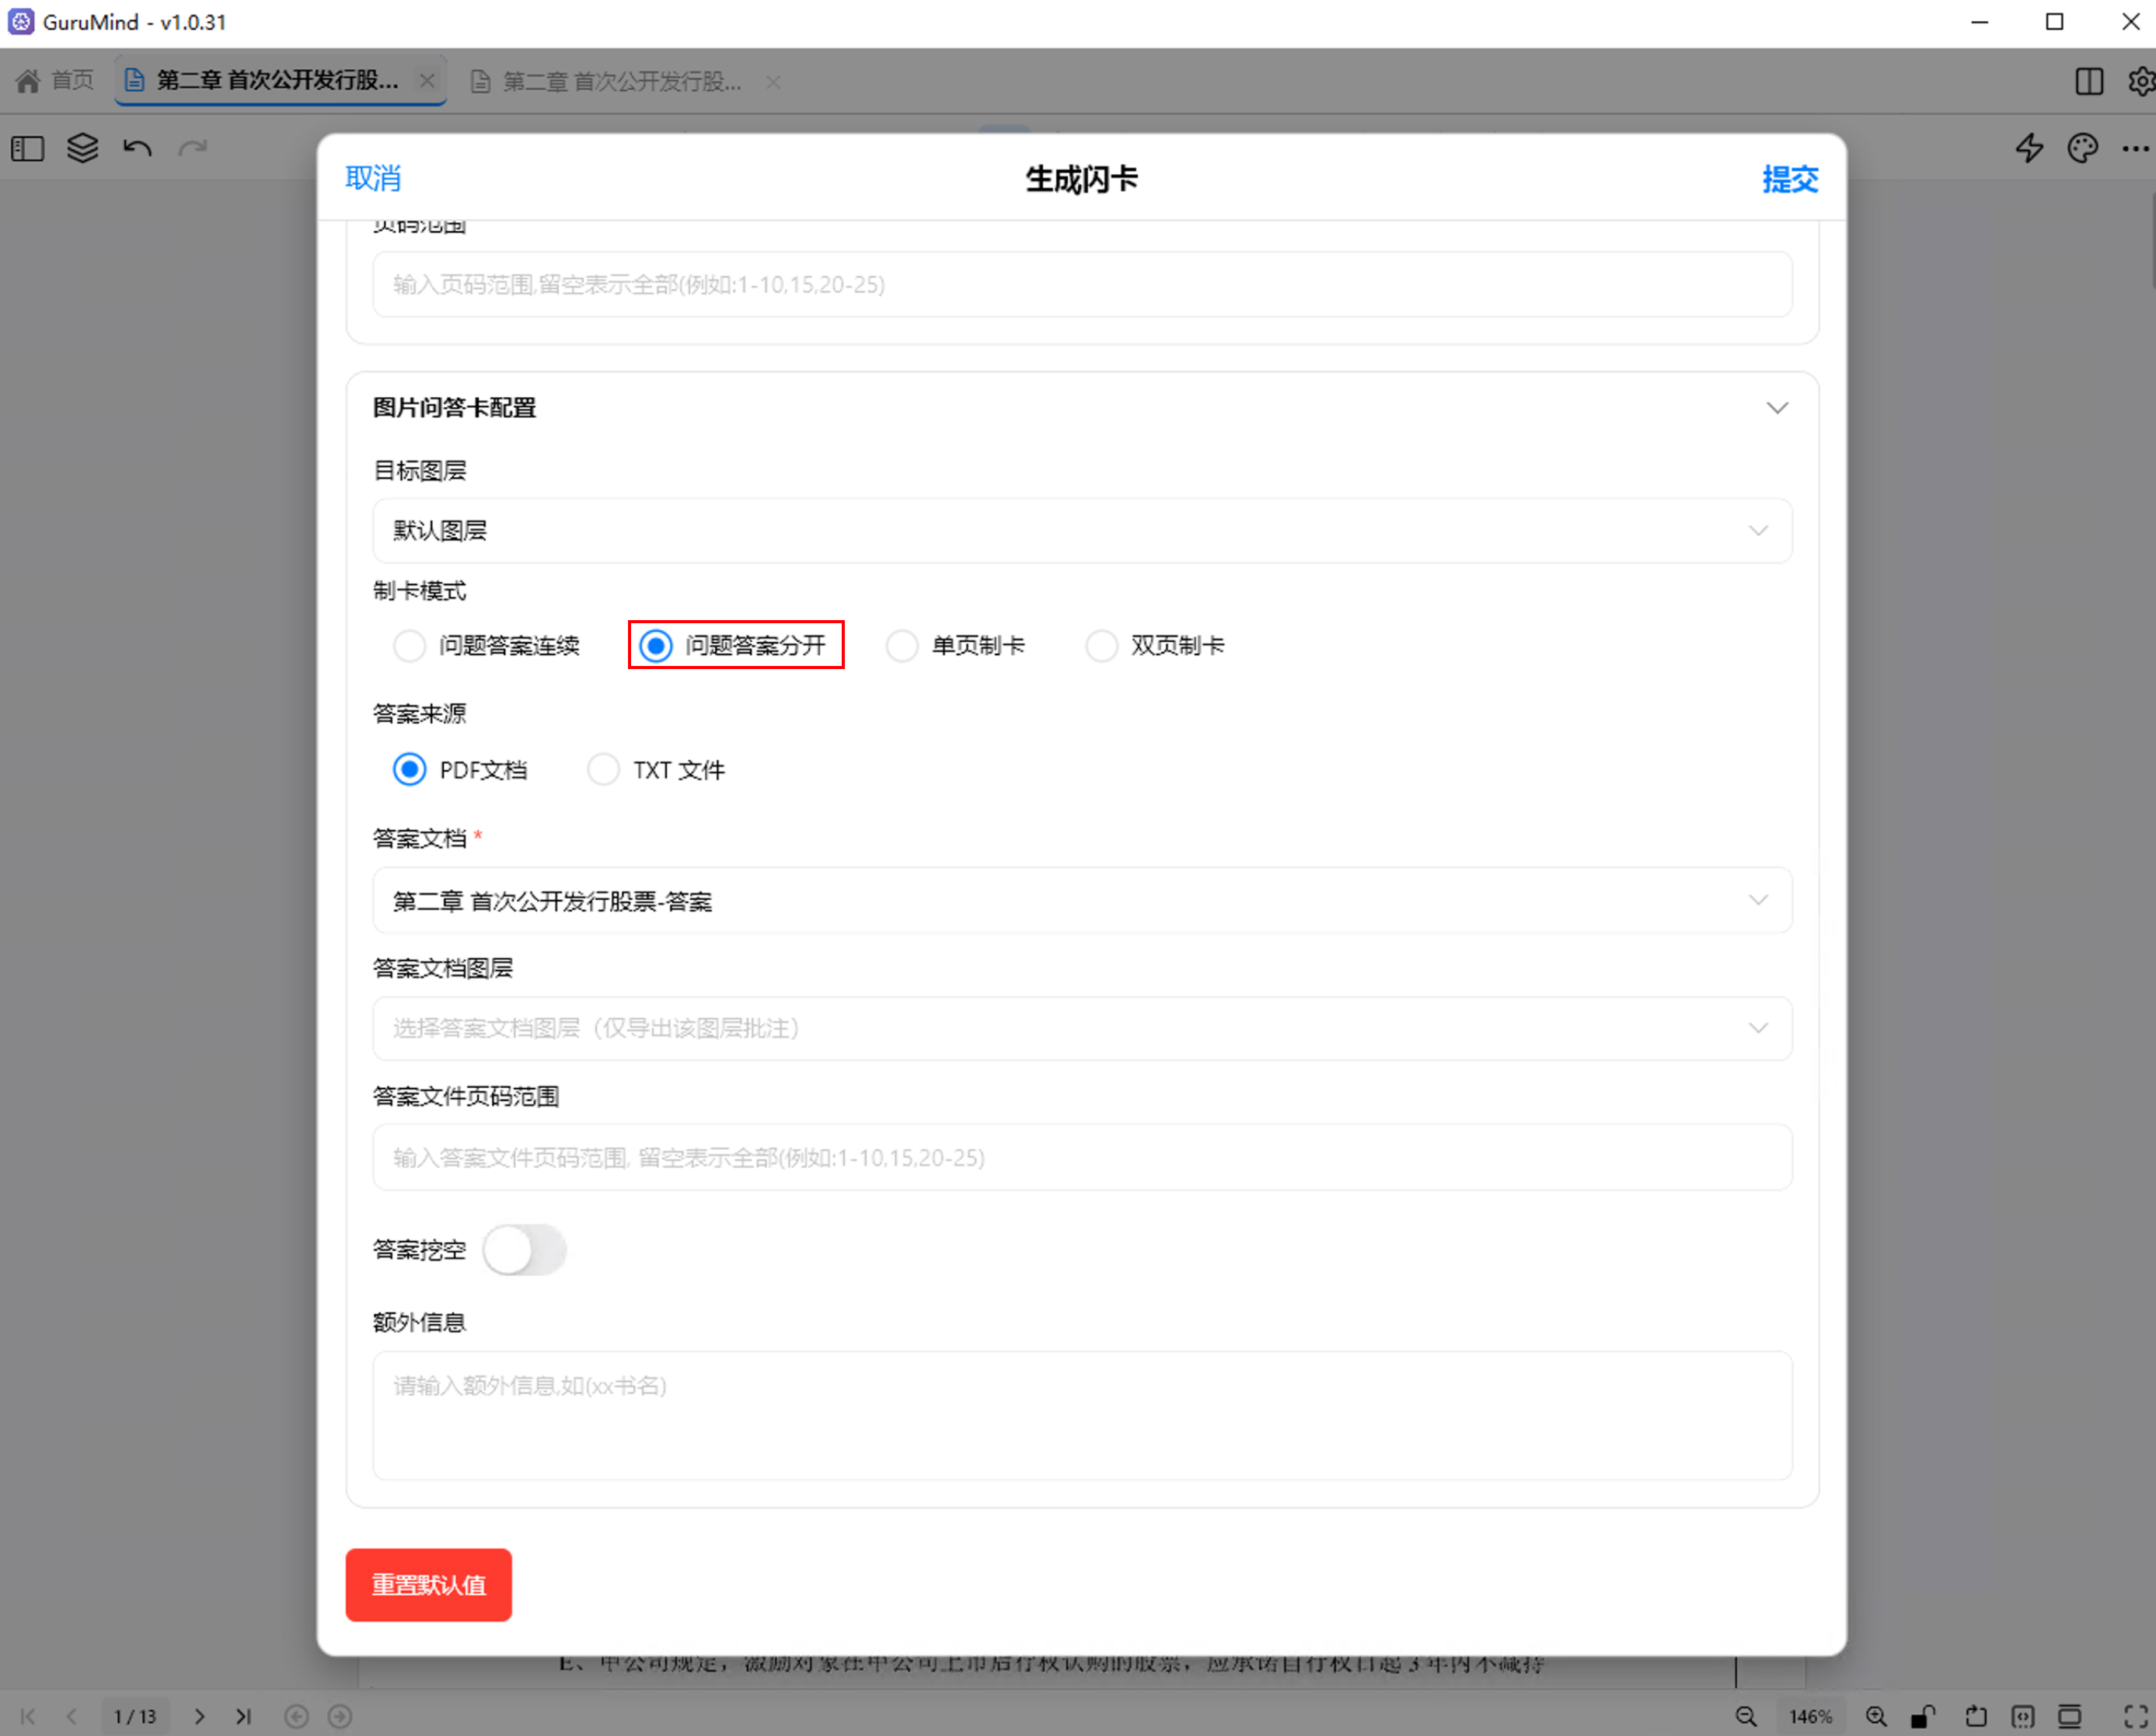Screen dimensions: 2156x1736
Task: Close the second 第二章 document tab
Action: 773,82
